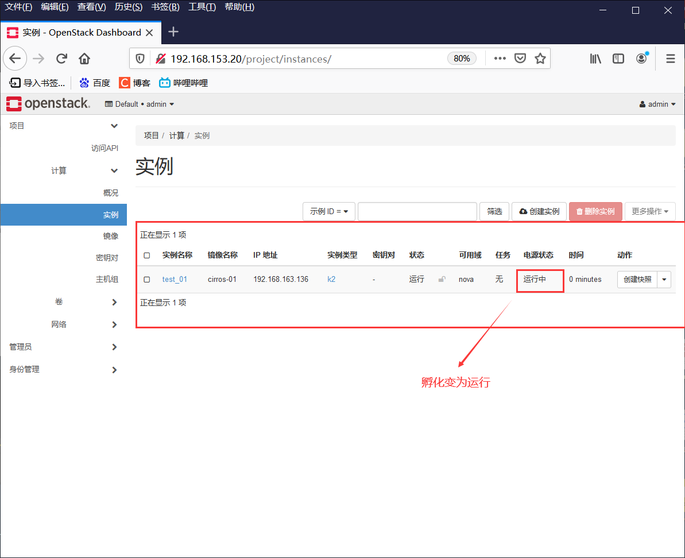Click the tracking protection shield icon
The width and height of the screenshot is (685, 558).
(x=140, y=58)
